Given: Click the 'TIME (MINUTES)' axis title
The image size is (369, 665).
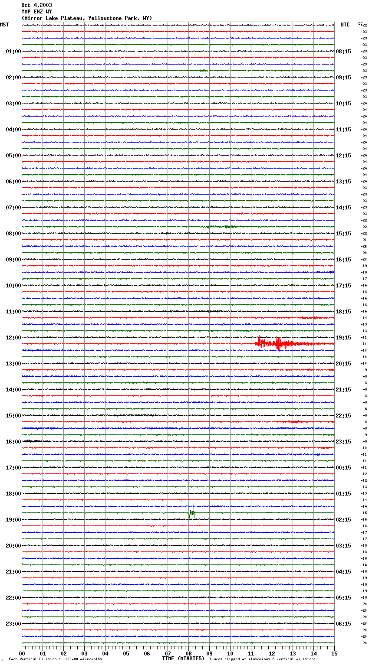Looking at the screenshot, I should [x=183, y=658].
